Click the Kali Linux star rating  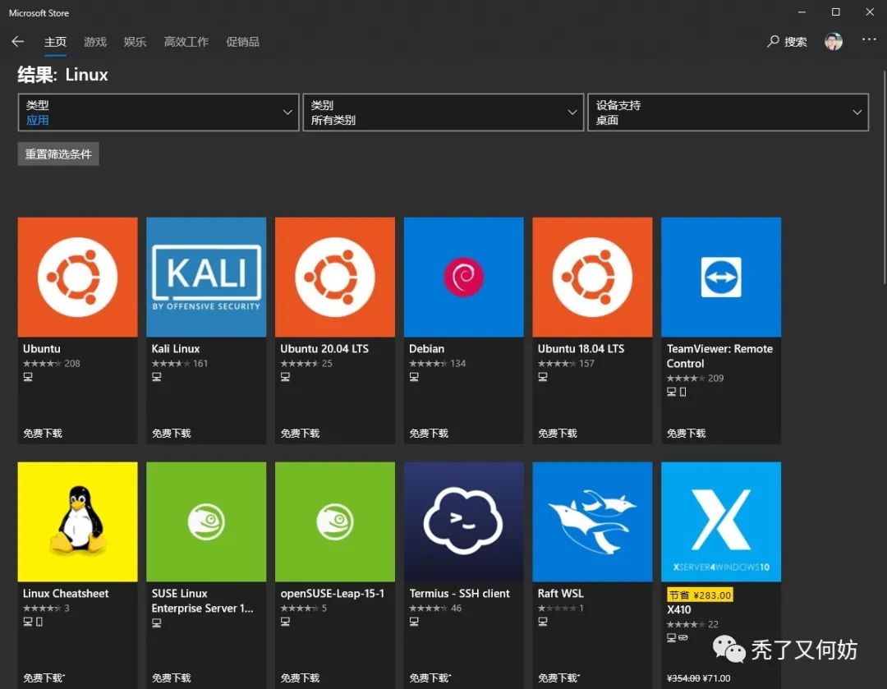171,364
